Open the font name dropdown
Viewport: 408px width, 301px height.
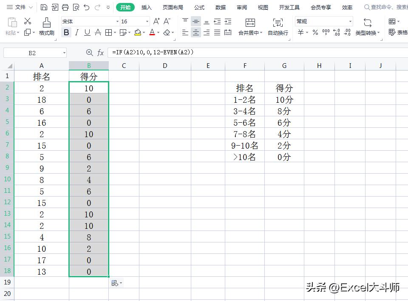[x=118, y=21]
